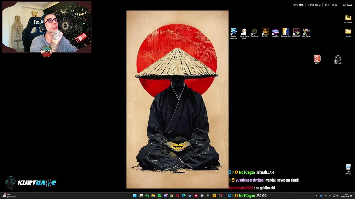355x199 pixels.
Task: Click chat message "vandalı sevecem simdi"
Action: [282, 180]
